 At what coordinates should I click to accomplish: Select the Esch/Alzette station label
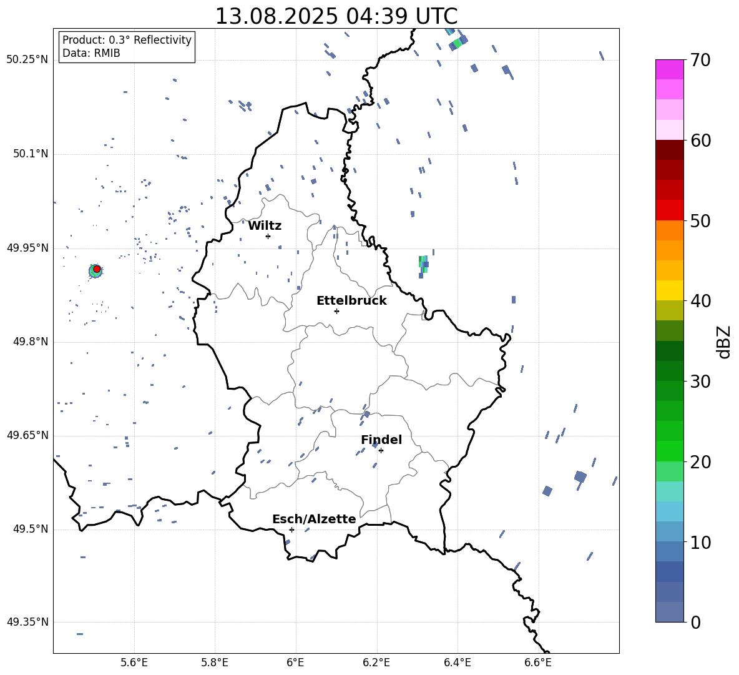[314, 520]
